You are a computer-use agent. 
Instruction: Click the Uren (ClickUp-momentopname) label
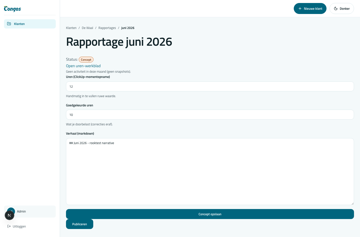point(88,77)
